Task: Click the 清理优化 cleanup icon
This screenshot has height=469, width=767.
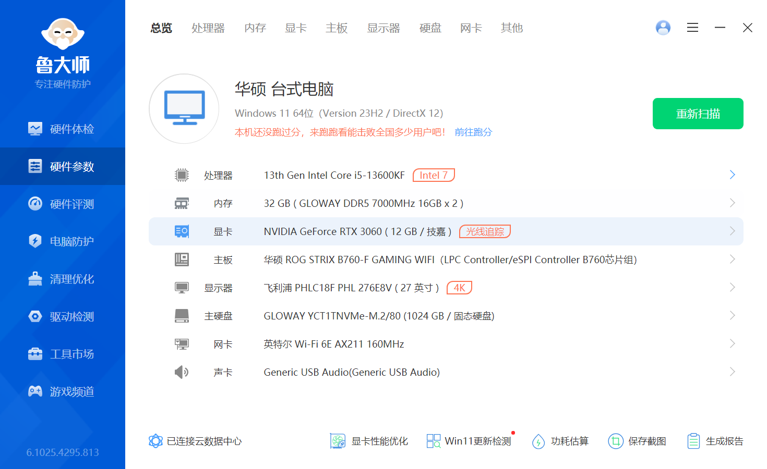Action: [35, 279]
